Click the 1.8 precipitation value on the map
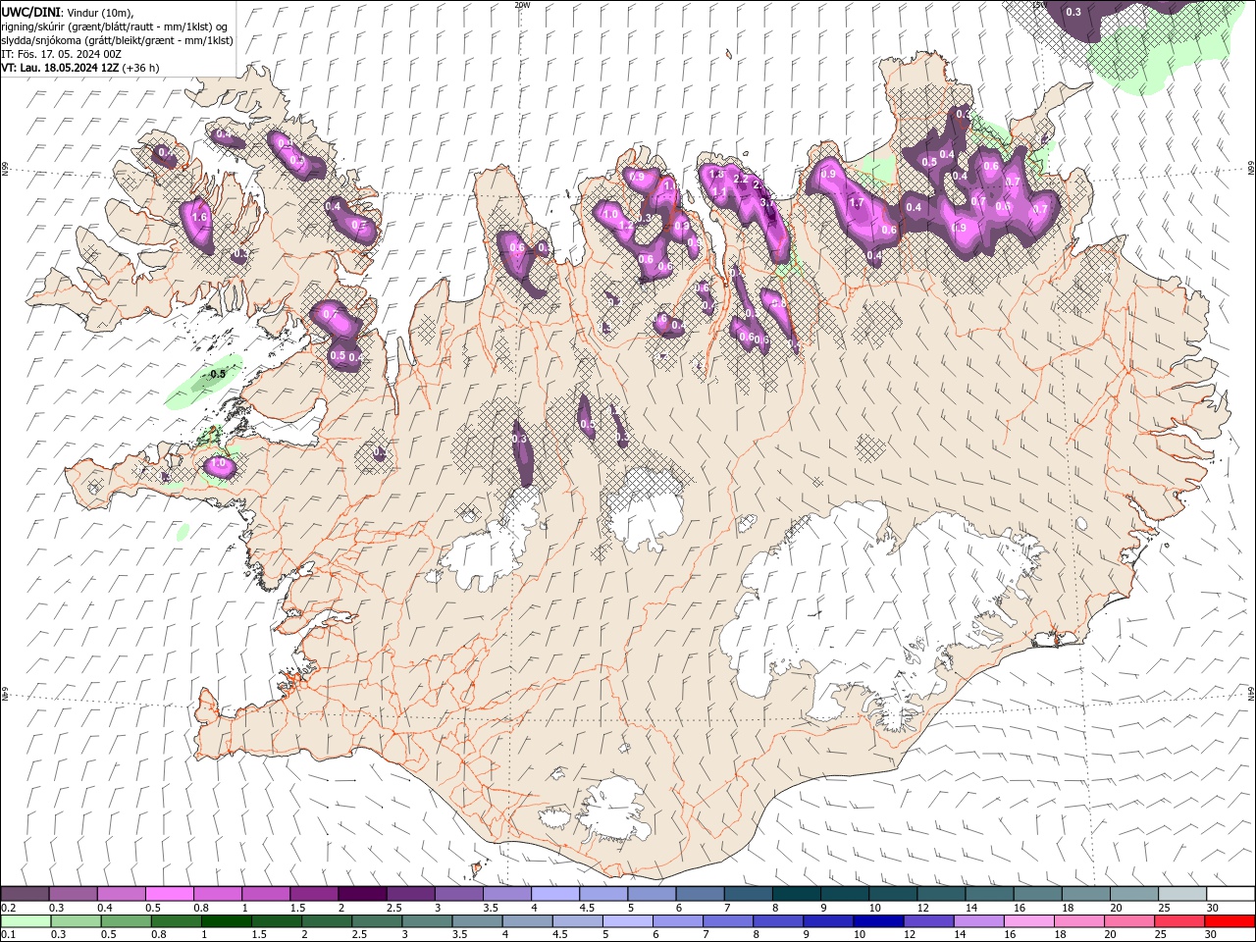This screenshot has width=1256, height=942. (716, 174)
